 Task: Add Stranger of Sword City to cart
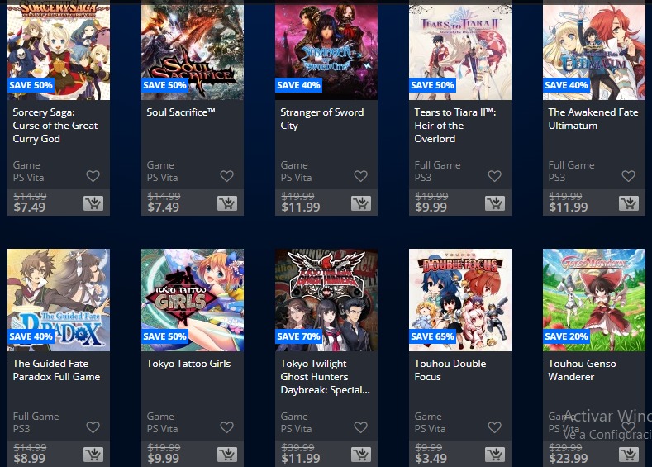pos(361,203)
